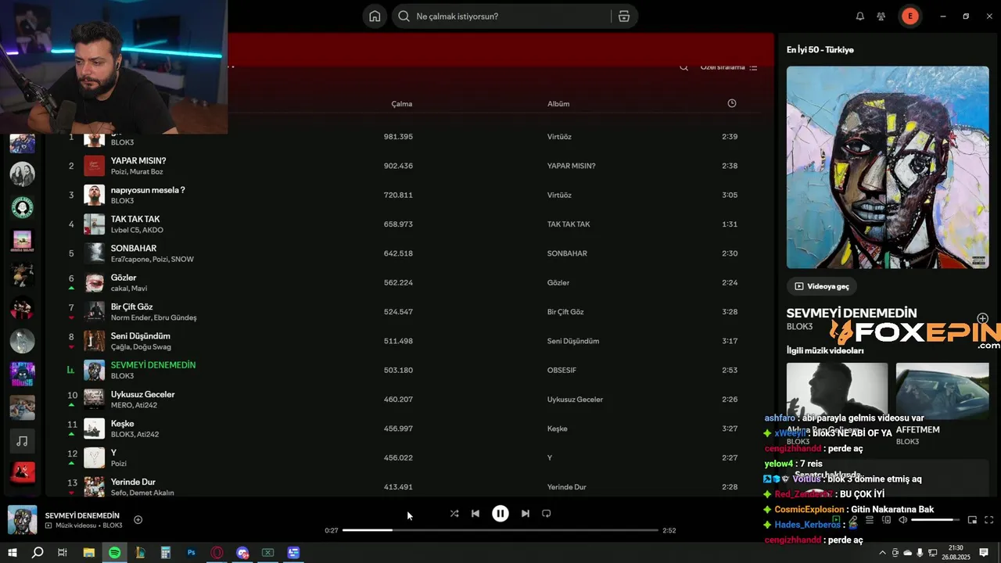This screenshot has height=563, width=1001.
Task: Open the Windows Action Center notifications
Action: tap(984, 553)
